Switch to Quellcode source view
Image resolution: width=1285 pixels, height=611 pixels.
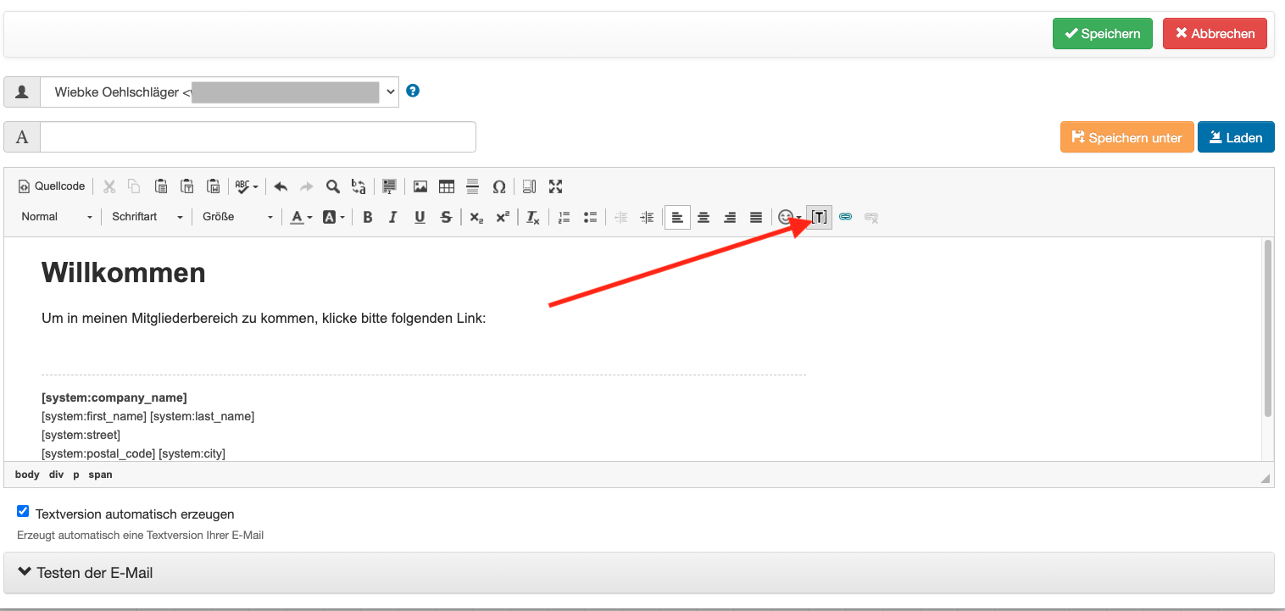[53, 186]
